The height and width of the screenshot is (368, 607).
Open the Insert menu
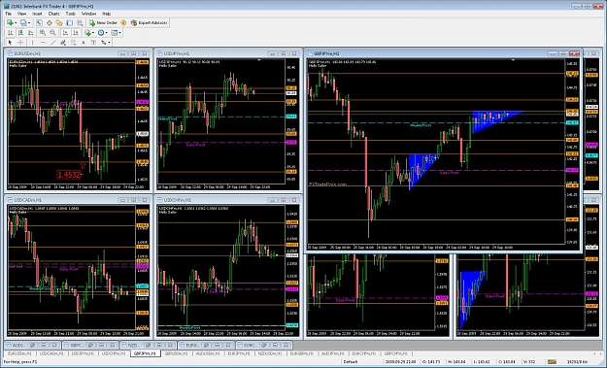tap(37, 14)
